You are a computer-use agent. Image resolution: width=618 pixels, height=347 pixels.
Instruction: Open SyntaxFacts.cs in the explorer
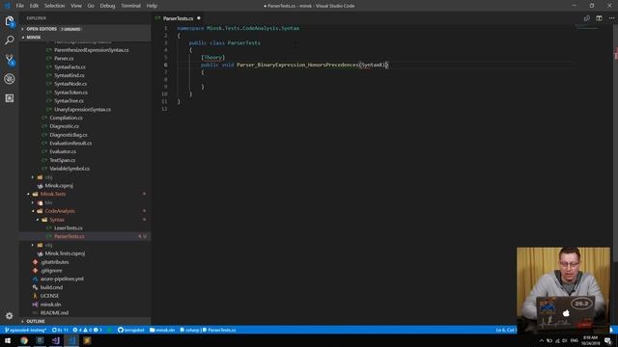point(70,67)
